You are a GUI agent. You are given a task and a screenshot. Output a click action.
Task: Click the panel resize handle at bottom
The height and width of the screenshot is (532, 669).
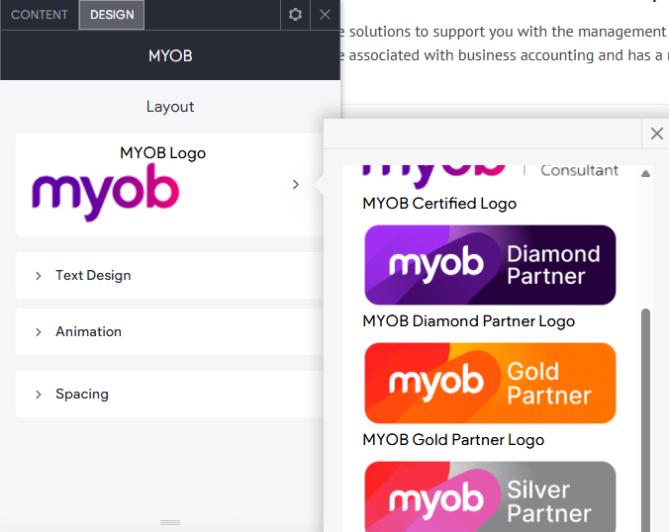[170, 523]
